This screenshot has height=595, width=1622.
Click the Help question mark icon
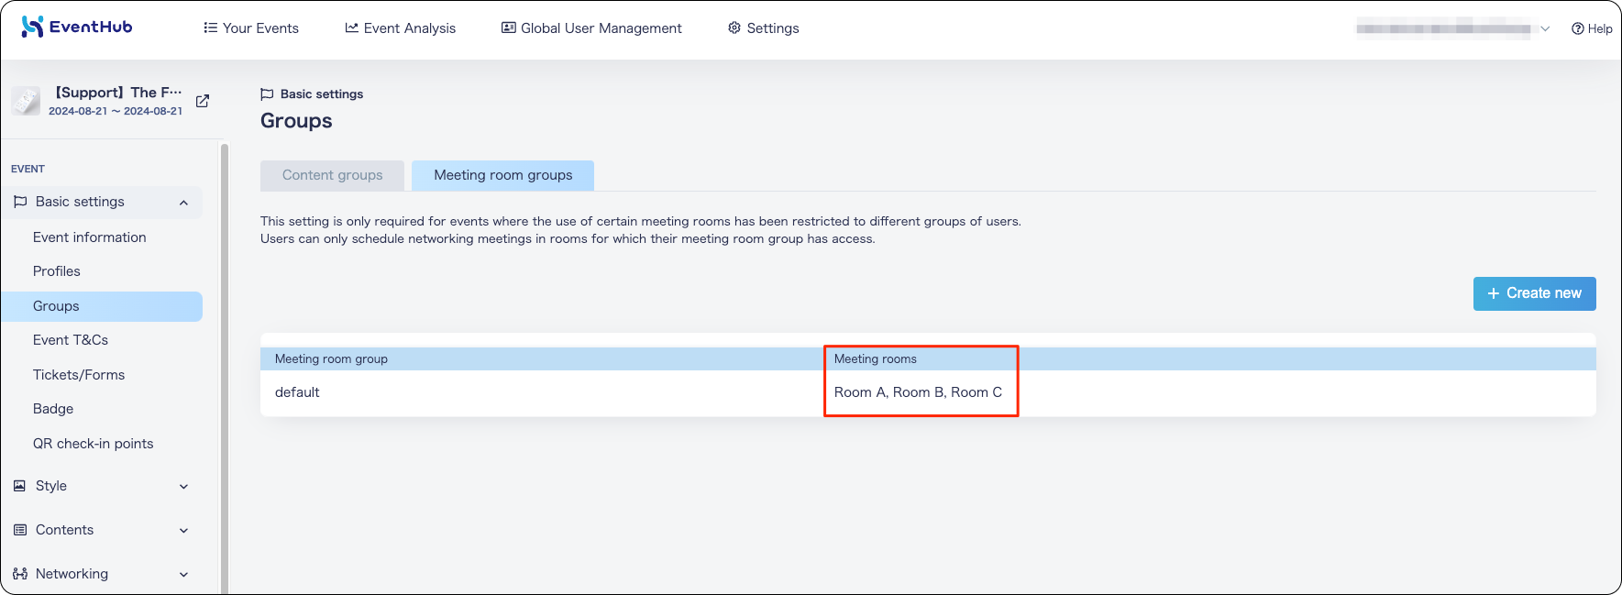click(x=1577, y=28)
